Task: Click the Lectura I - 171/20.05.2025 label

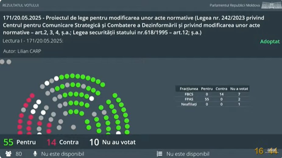Action: pos(33,41)
